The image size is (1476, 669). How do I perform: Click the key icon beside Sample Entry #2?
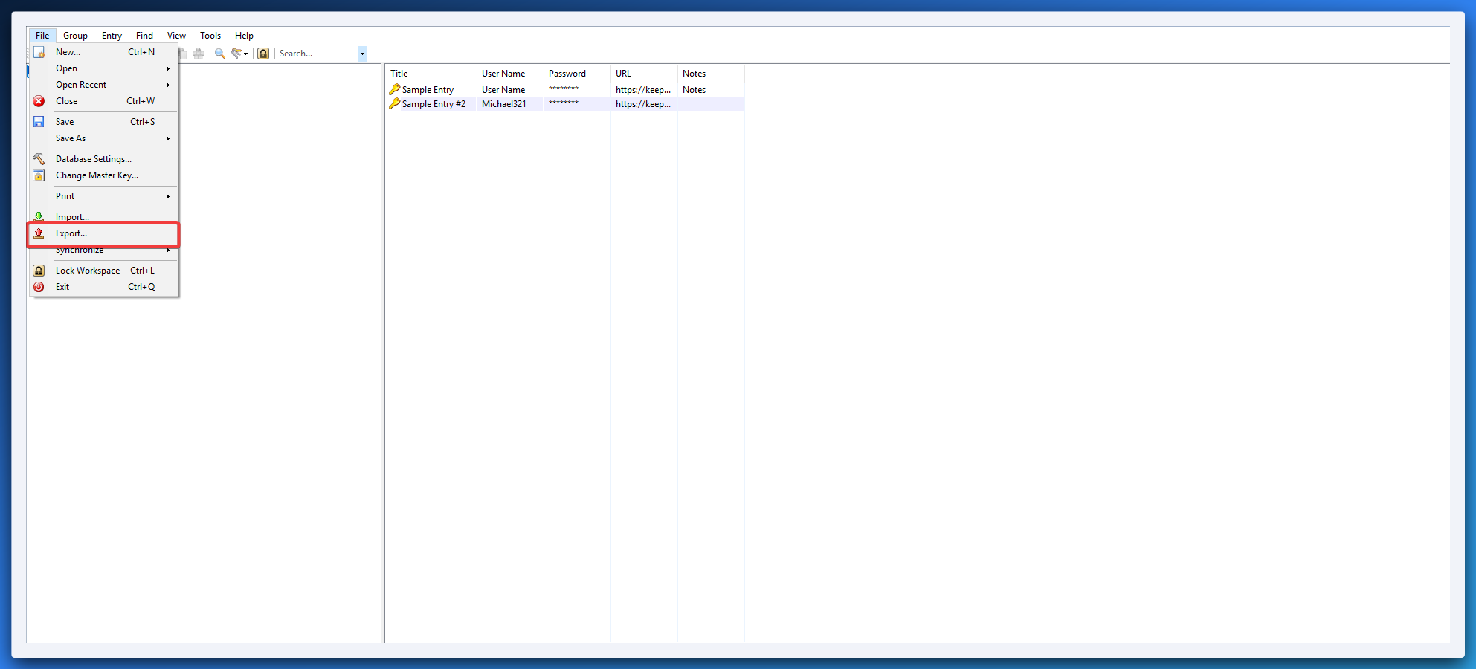point(394,104)
